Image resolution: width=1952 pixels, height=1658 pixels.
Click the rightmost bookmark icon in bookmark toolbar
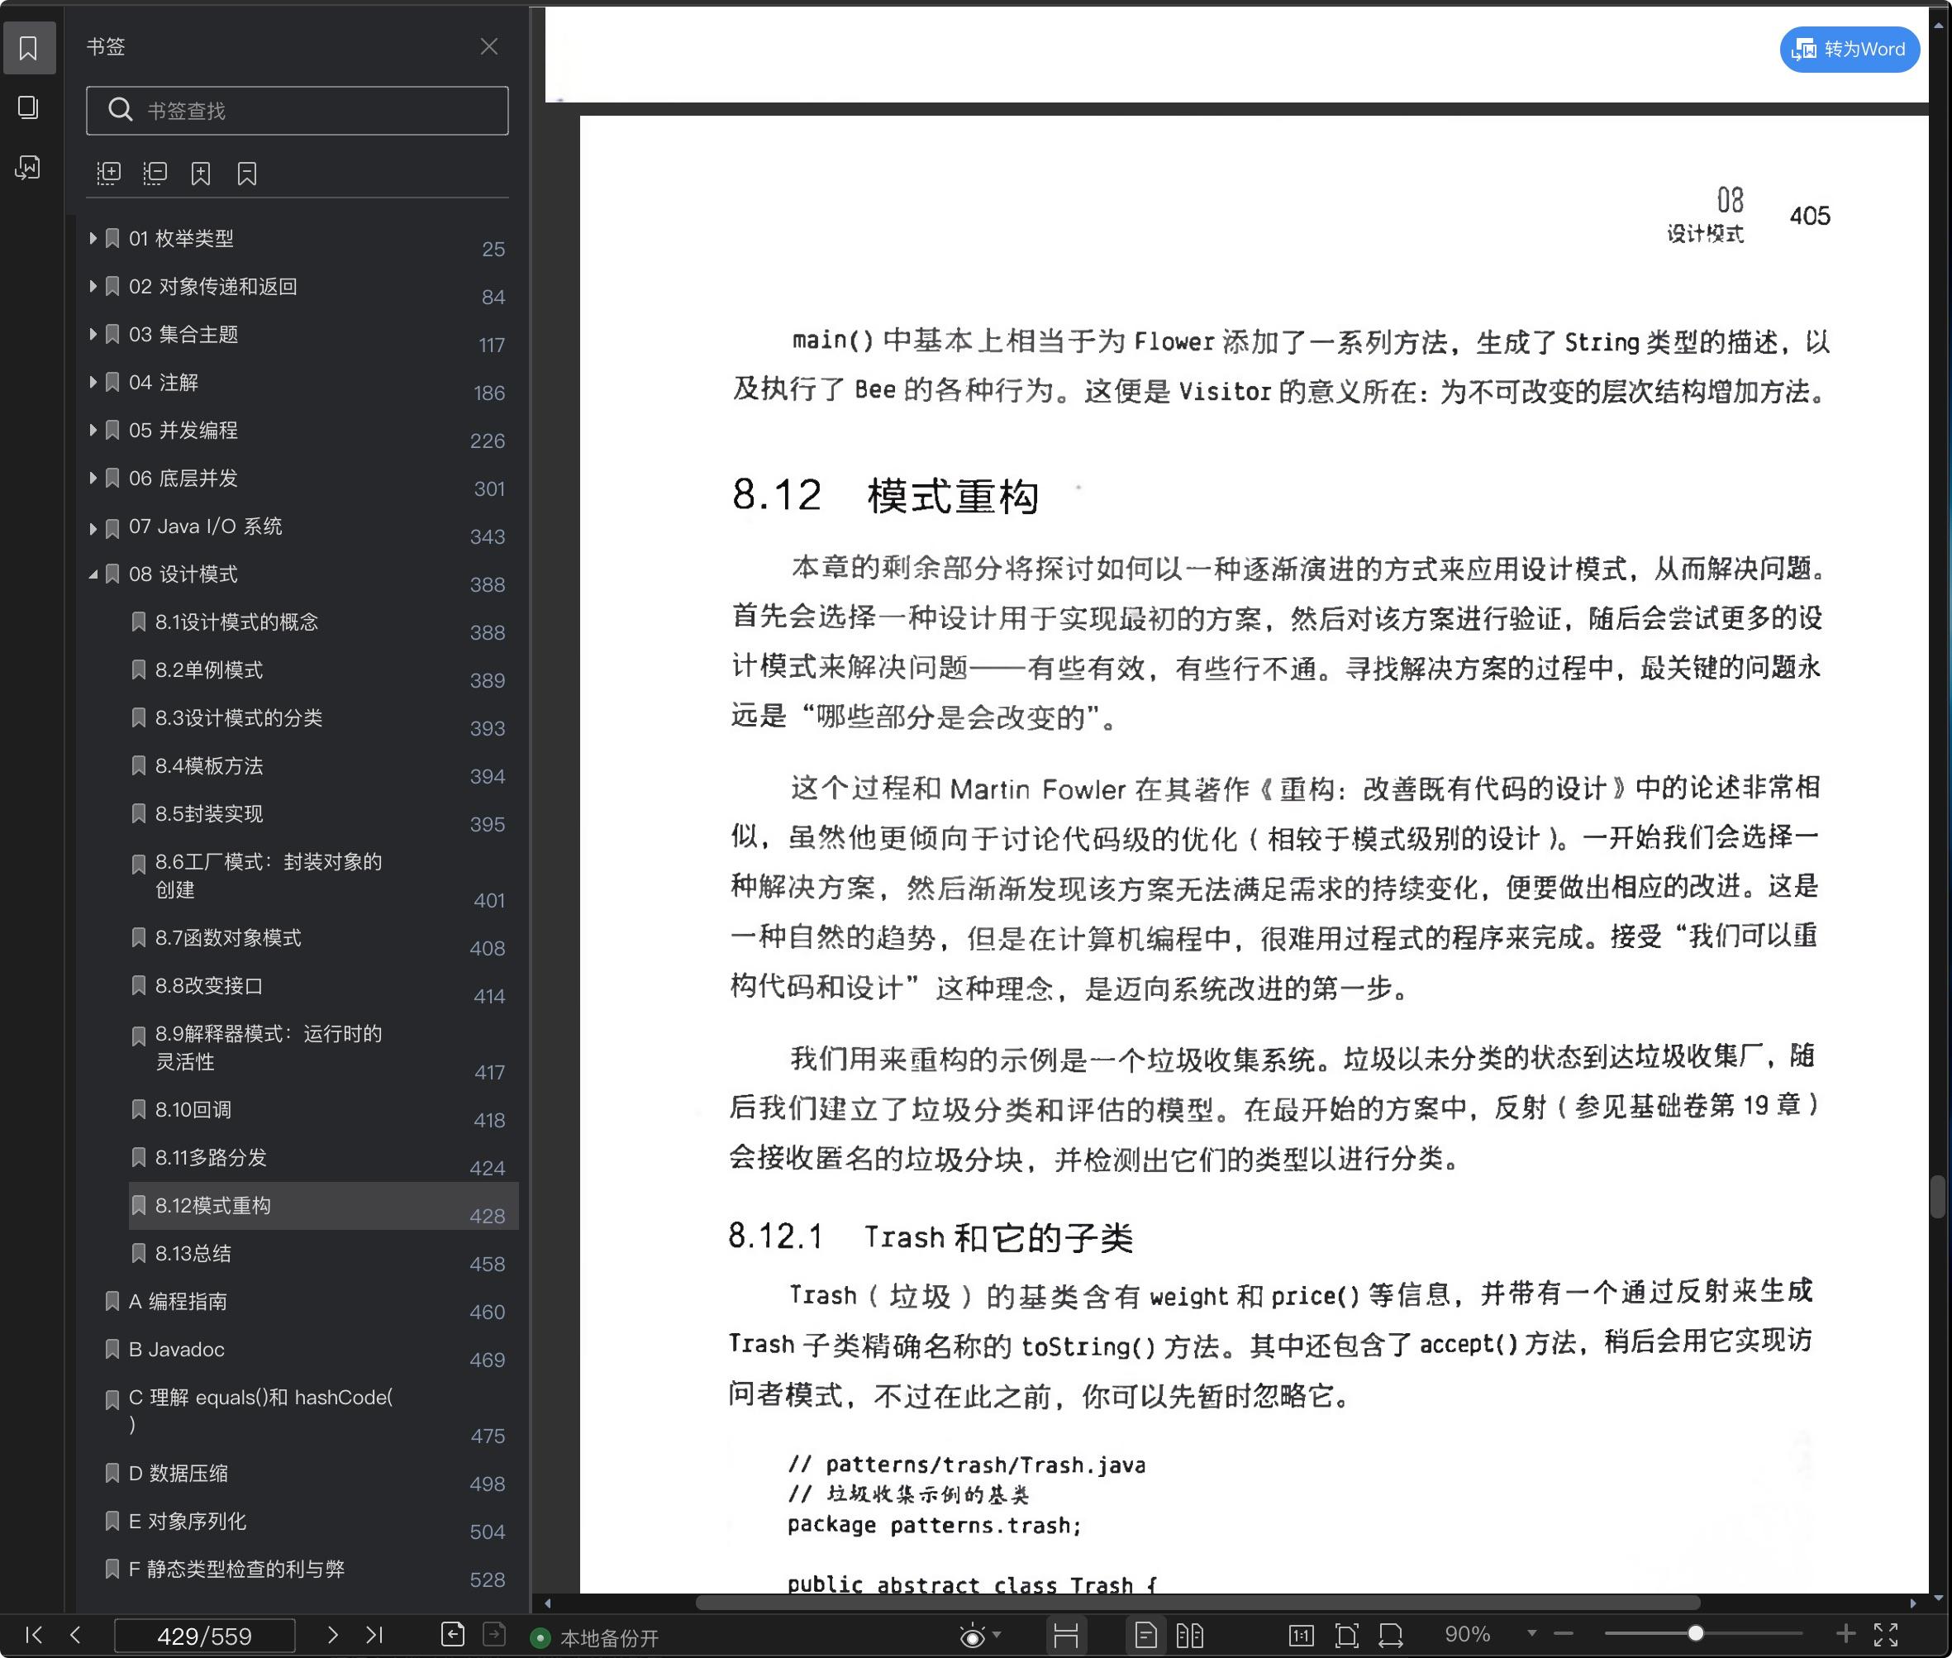[x=247, y=173]
